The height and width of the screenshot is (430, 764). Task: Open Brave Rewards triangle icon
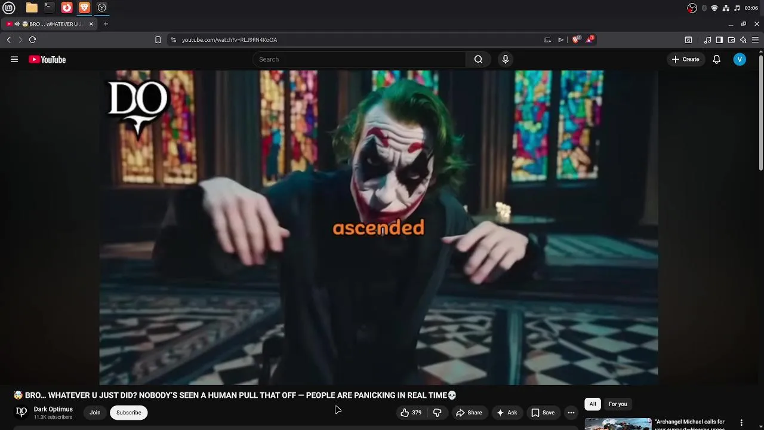[x=590, y=39]
